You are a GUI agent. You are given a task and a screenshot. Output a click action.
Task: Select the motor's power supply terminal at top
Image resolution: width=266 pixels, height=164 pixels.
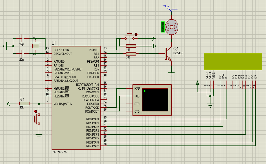point(169,8)
